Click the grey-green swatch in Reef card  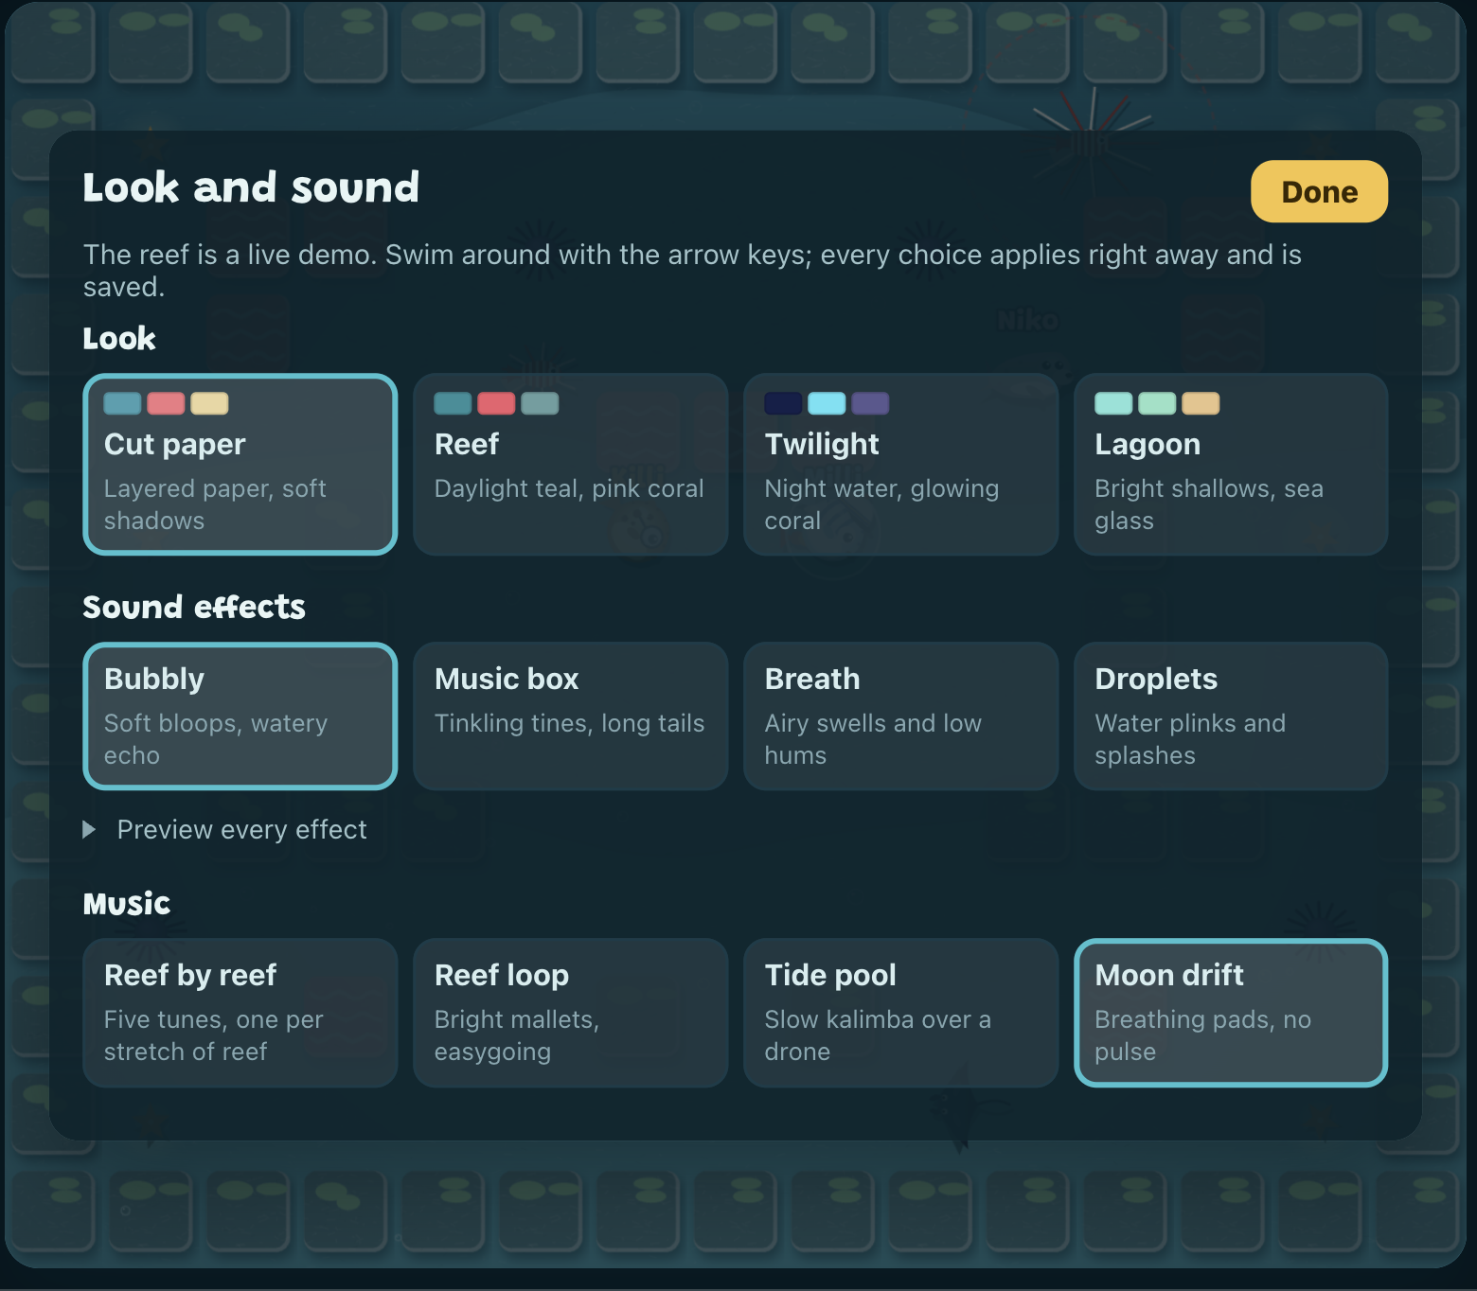point(540,403)
